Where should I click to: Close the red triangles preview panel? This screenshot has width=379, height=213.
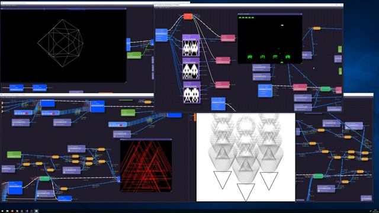tap(171, 140)
